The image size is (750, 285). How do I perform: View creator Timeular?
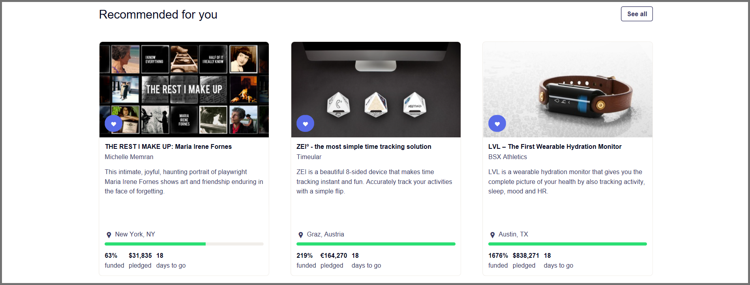pos(309,157)
